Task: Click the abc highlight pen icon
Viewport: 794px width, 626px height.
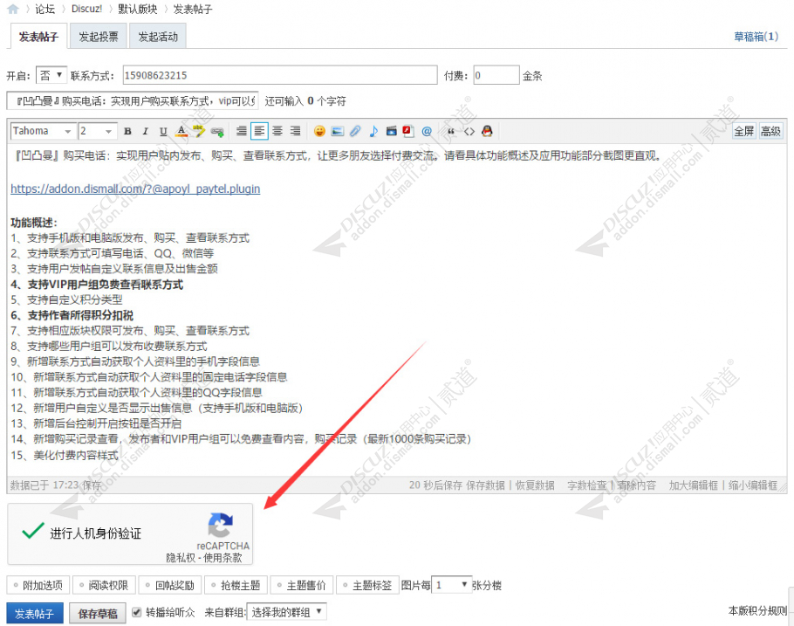Action: pyautogui.click(x=199, y=131)
